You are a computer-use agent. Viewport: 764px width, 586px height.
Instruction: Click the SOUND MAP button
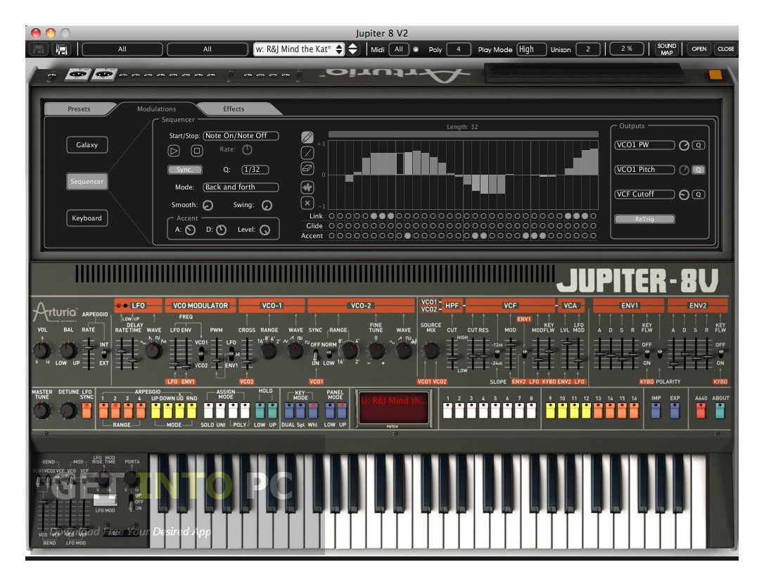point(666,49)
